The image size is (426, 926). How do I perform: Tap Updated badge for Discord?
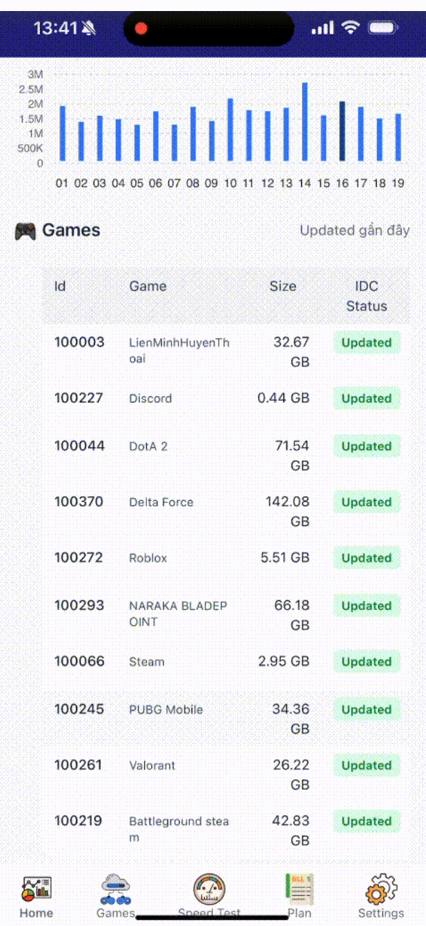366,399
